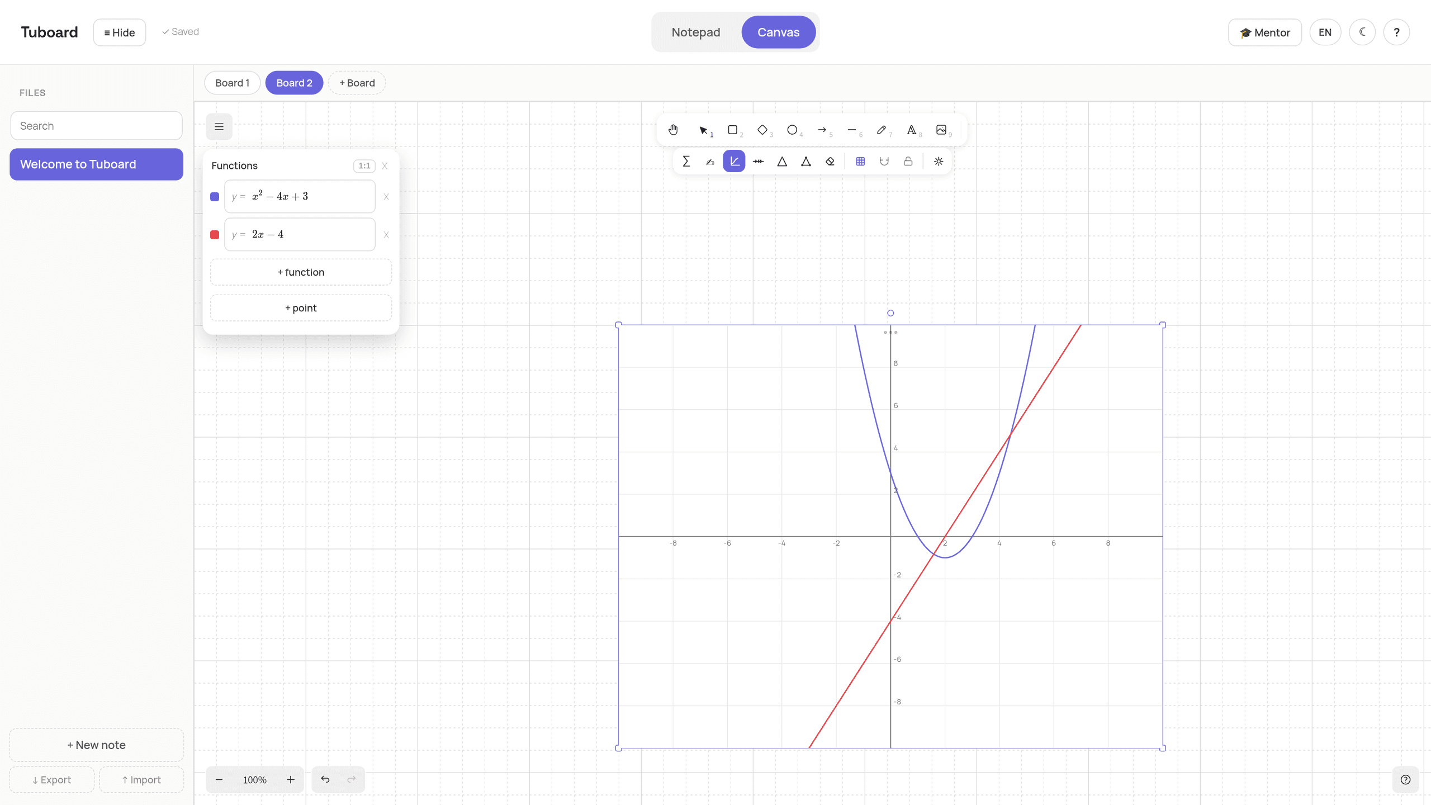The image size is (1431, 805).
Task: Click the red function color swatch
Action: (x=215, y=235)
